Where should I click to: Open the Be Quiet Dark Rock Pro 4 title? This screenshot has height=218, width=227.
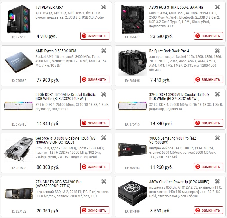tap(169, 51)
